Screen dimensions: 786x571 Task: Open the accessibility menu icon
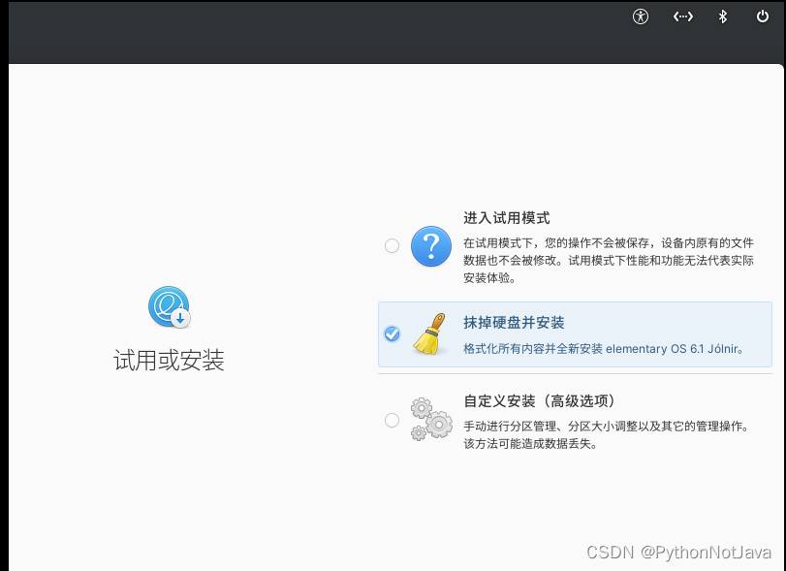pos(640,16)
